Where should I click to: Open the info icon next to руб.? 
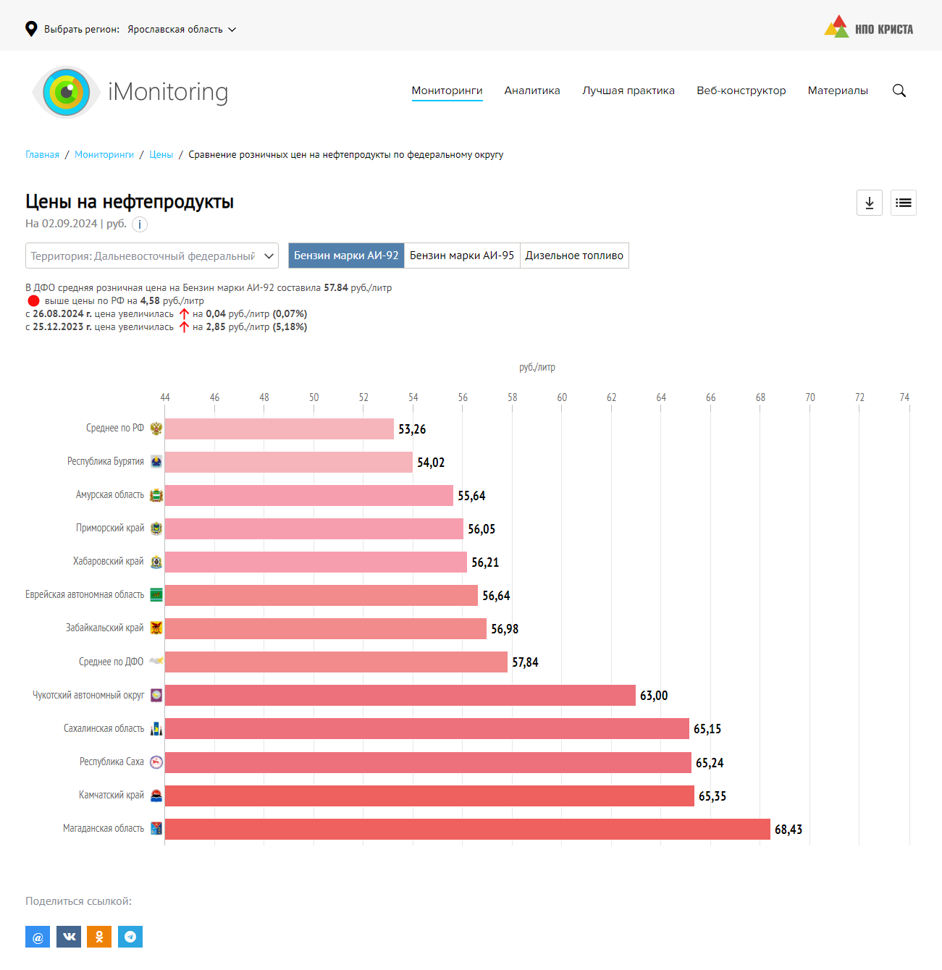tap(140, 224)
